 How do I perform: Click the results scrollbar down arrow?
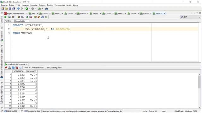pos(199,107)
